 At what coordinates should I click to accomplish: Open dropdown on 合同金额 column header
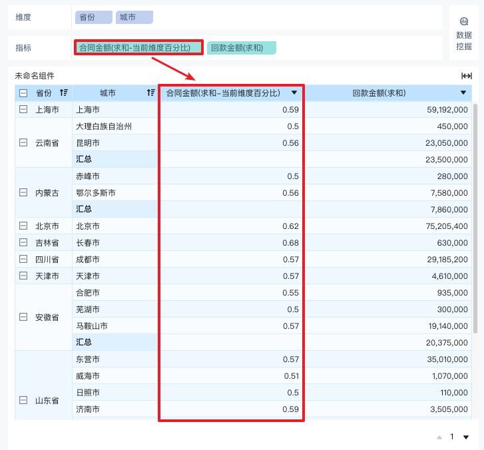294,93
